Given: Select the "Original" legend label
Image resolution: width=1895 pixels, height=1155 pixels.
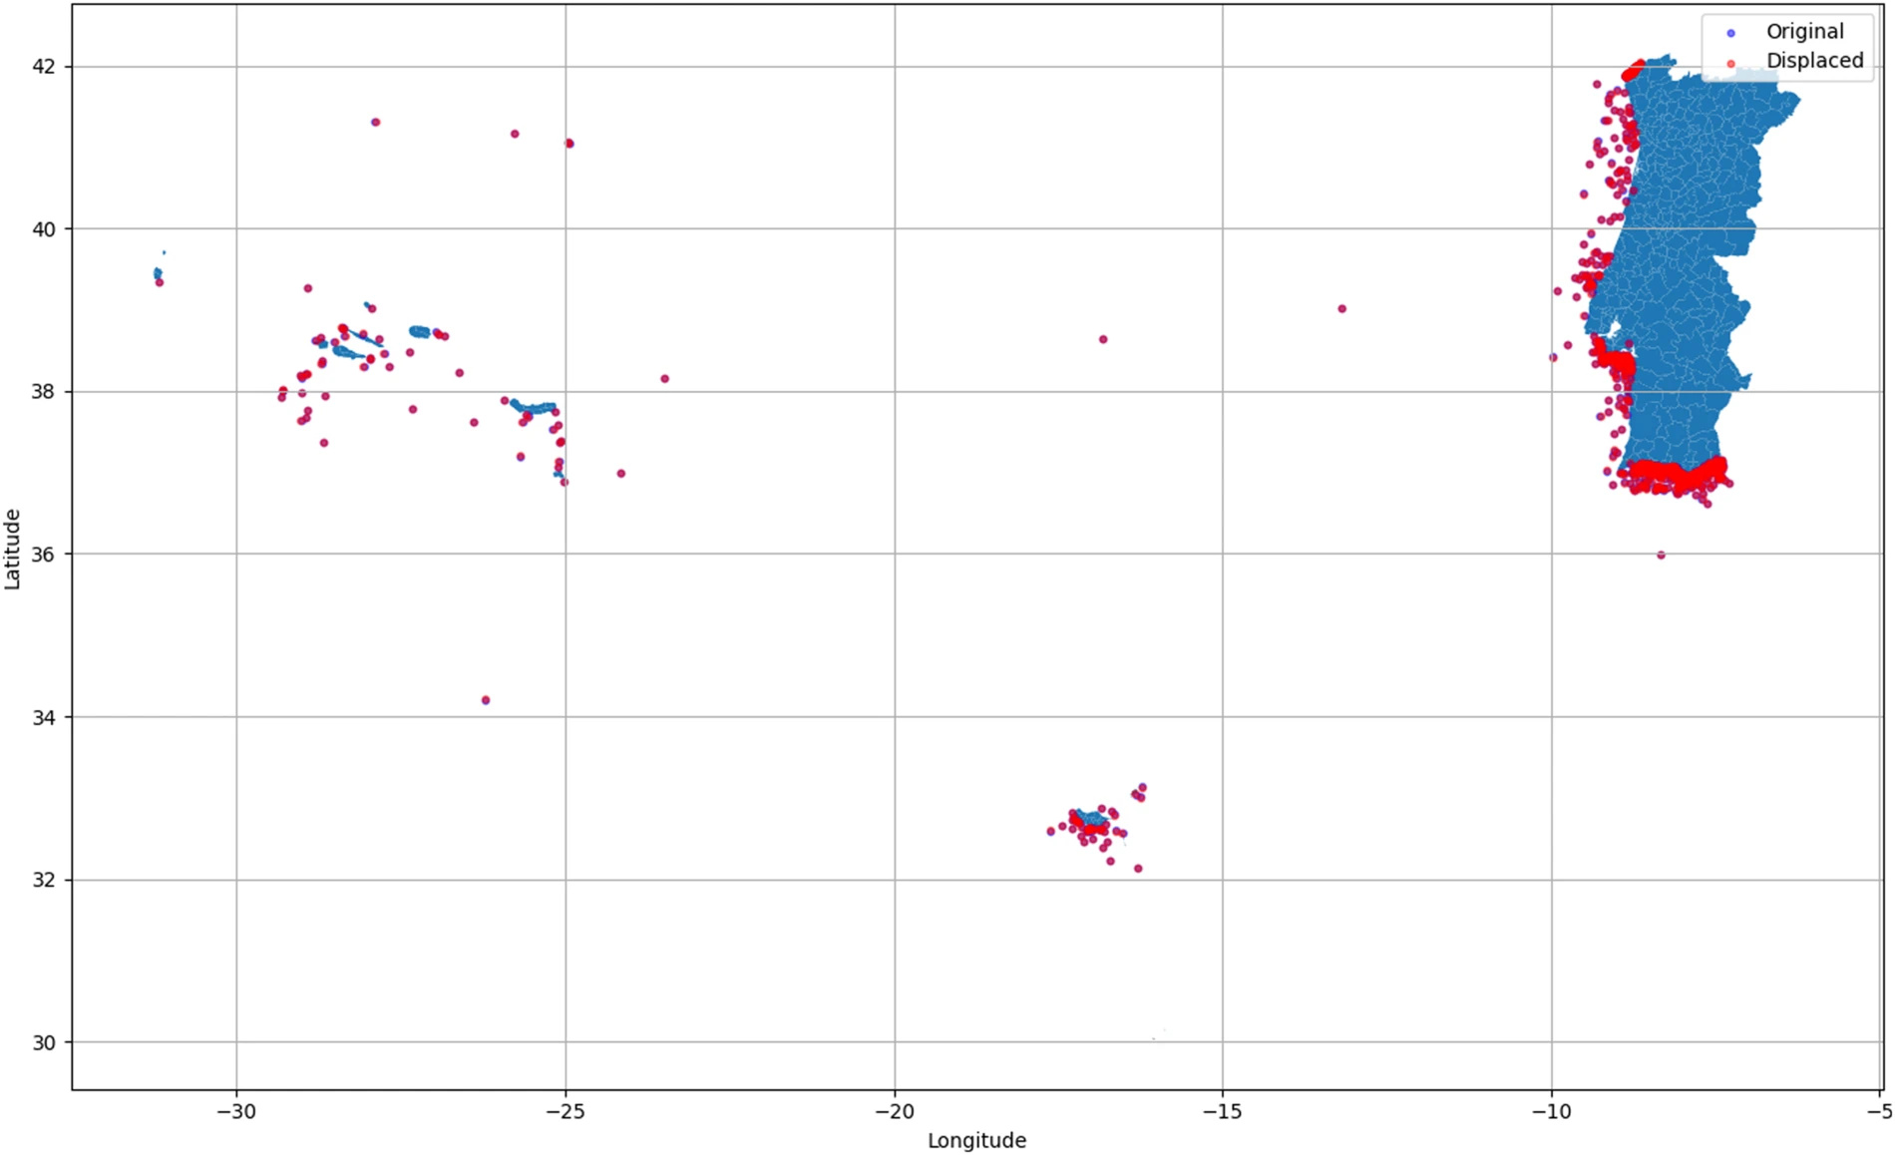Looking at the screenshot, I should pos(1804,32).
